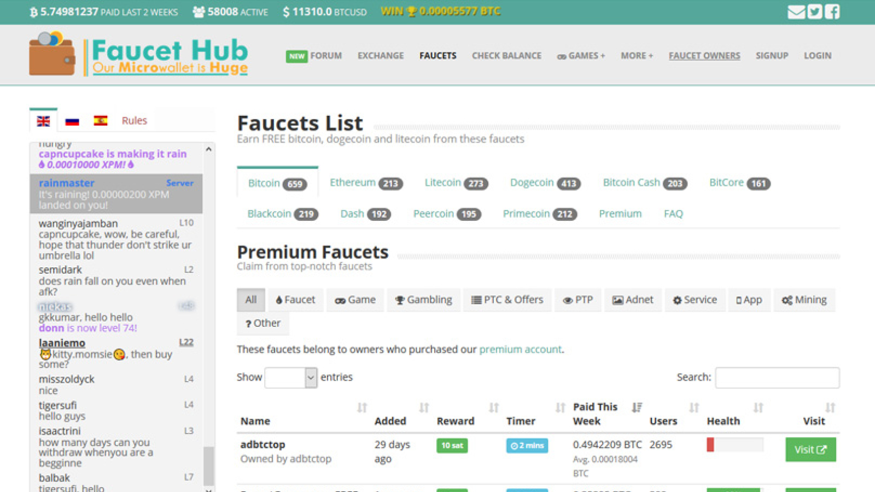Image resolution: width=875 pixels, height=492 pixels.
Task: Switch to the BitCore 161 tab
Action: pos(739,183)
